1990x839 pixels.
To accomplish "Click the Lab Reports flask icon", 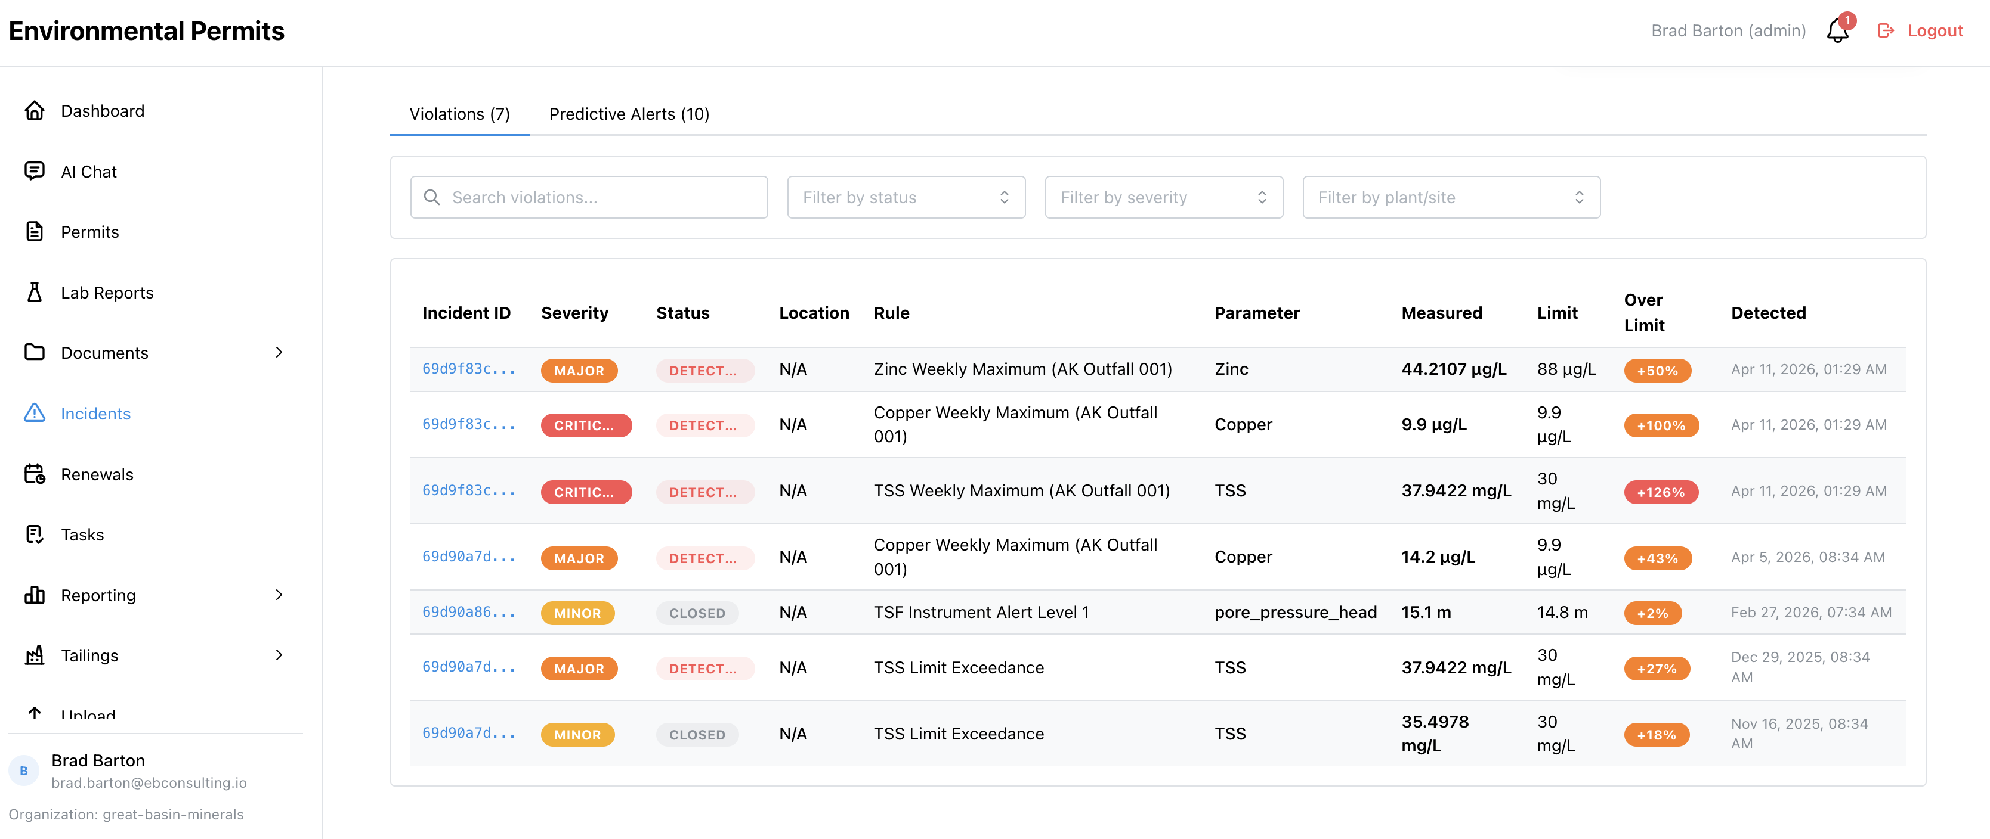I will (34, 292).
